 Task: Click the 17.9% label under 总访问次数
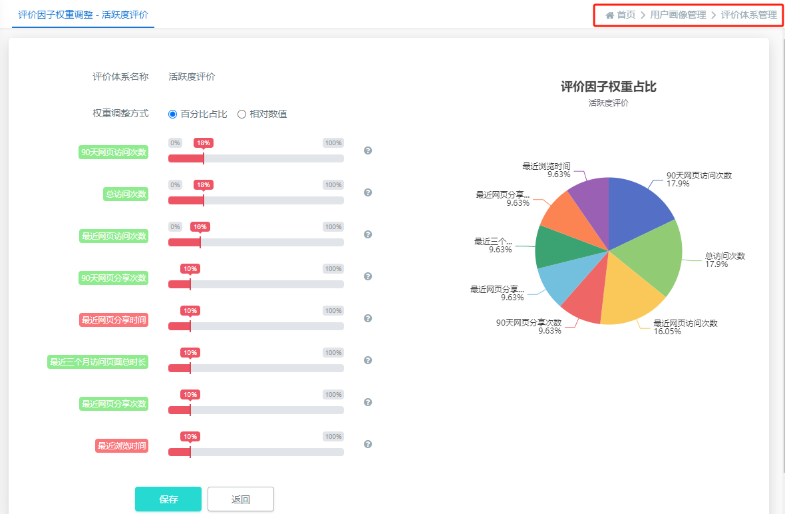(x=716, y=264)
